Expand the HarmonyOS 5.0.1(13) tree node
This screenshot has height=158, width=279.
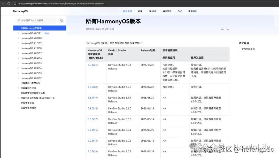coord(19,73)
